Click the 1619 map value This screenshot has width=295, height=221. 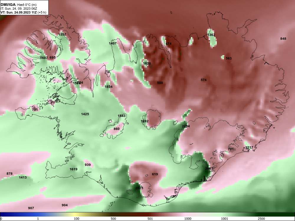coord(73,169)
